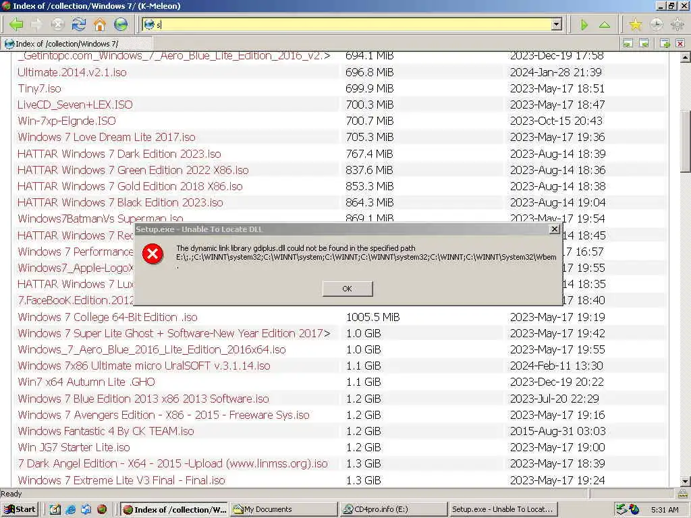
Task: Open the URL bar dropdown arrow
Action: click(557, 24)
